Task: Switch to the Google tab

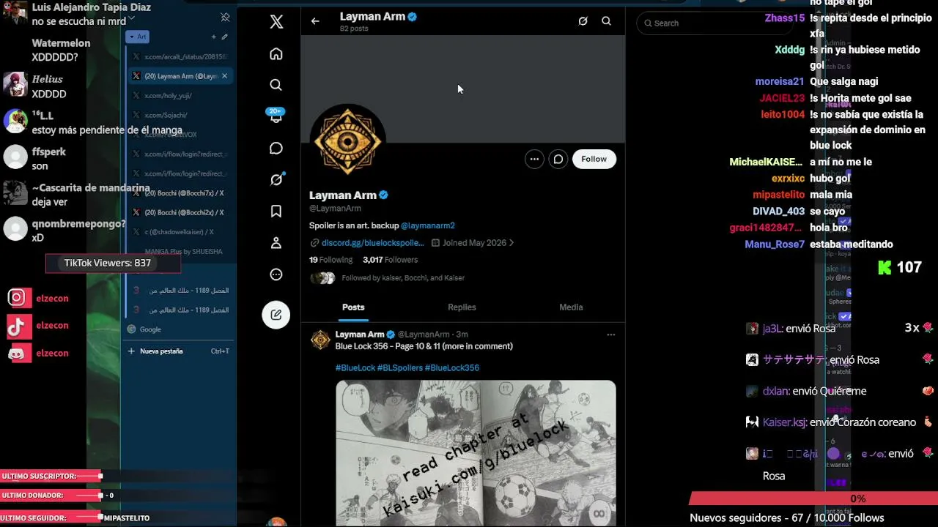Action: tap(180, 329)
